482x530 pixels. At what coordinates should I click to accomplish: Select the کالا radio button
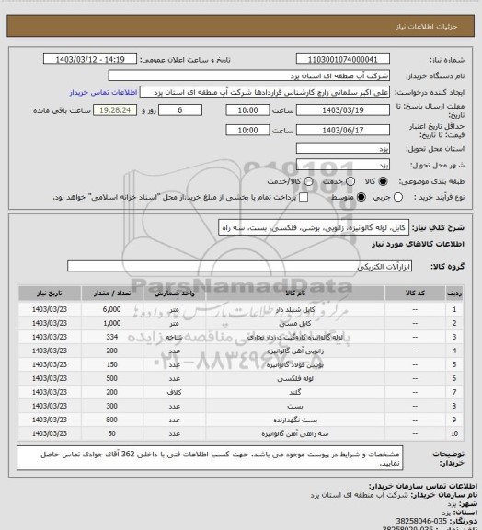383,181
